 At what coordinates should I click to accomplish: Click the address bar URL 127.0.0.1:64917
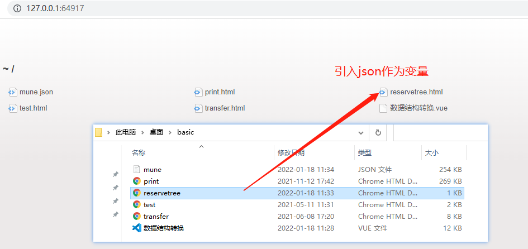tap(55, 8)
